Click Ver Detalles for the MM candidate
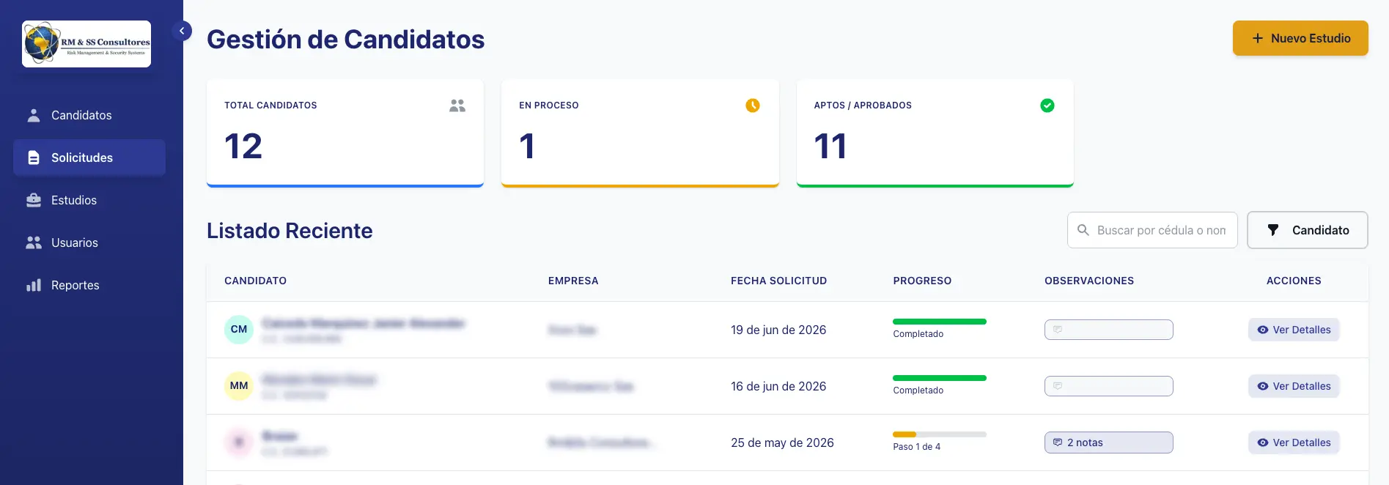This screenshot has height=485, width=1389. click(x=1294, y=386)
